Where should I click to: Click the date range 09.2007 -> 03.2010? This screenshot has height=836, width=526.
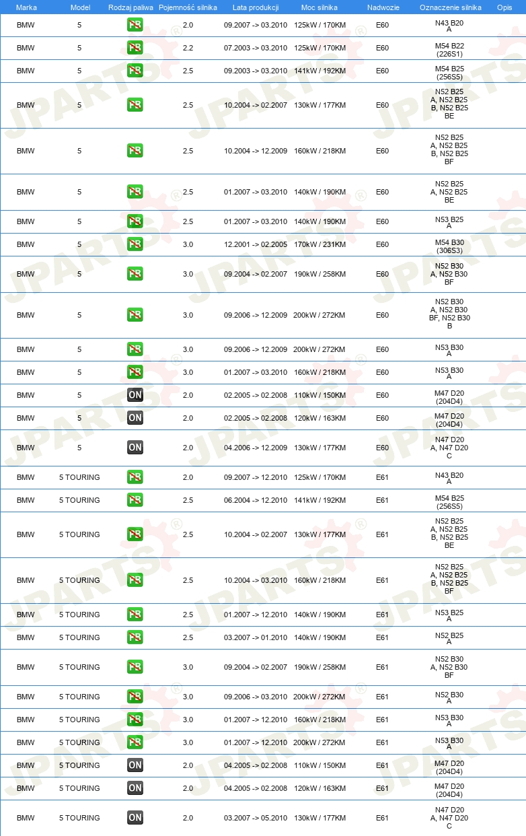(256, 25)
